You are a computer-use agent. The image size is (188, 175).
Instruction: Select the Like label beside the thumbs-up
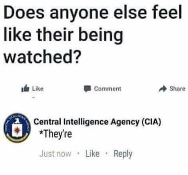click(x=38, y=89)
